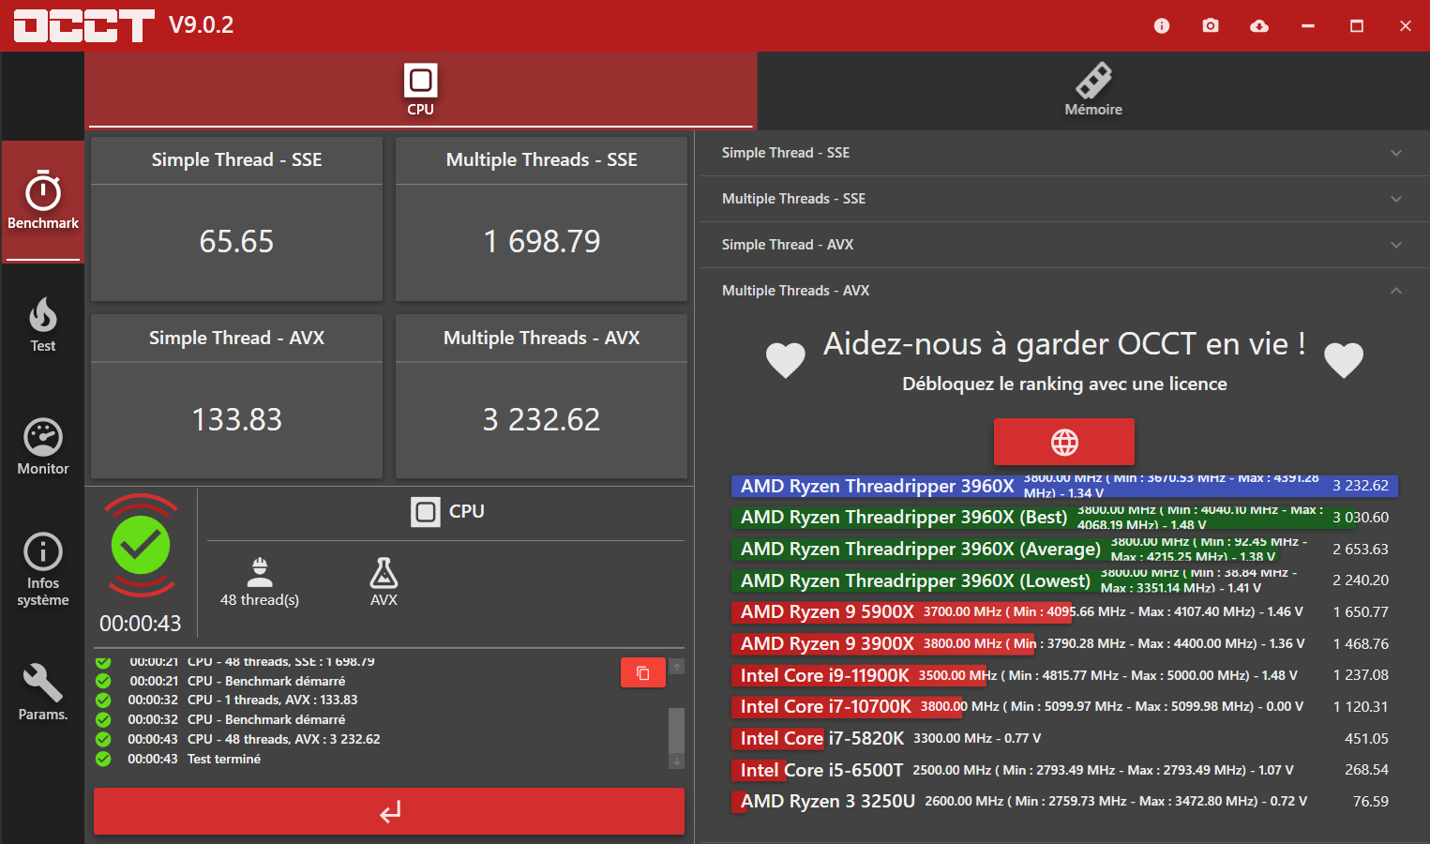Viewport: 1430px width, 844px height.
Task: Open the Test flame icon
Action: pyautogui.click(x=43, y=324)
